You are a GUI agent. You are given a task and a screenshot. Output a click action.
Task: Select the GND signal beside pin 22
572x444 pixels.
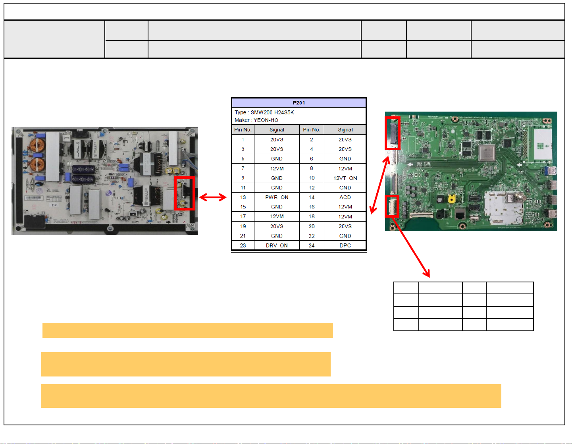point(345,236)
